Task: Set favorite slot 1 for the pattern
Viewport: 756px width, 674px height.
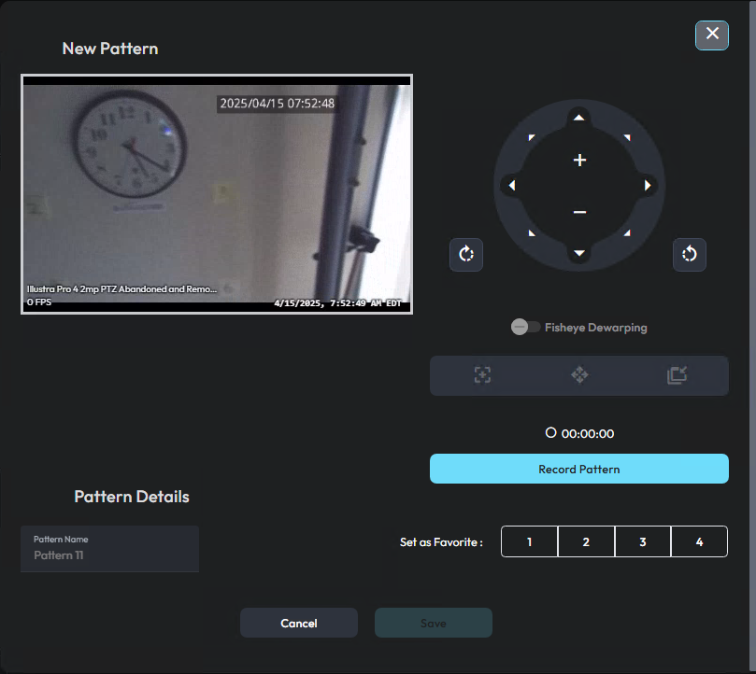Action: 529,541
